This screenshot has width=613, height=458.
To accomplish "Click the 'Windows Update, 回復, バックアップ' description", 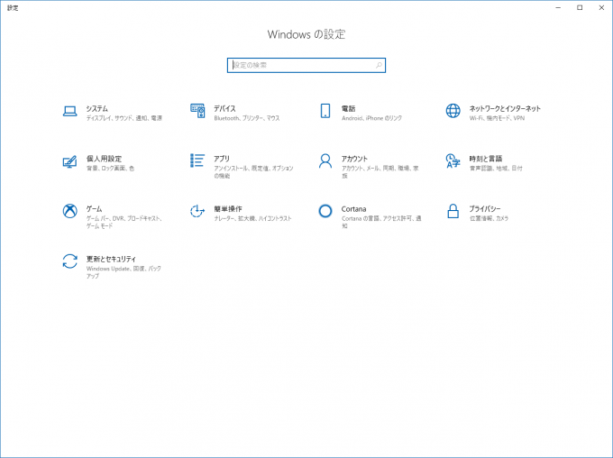I will [x=124, y=272].
